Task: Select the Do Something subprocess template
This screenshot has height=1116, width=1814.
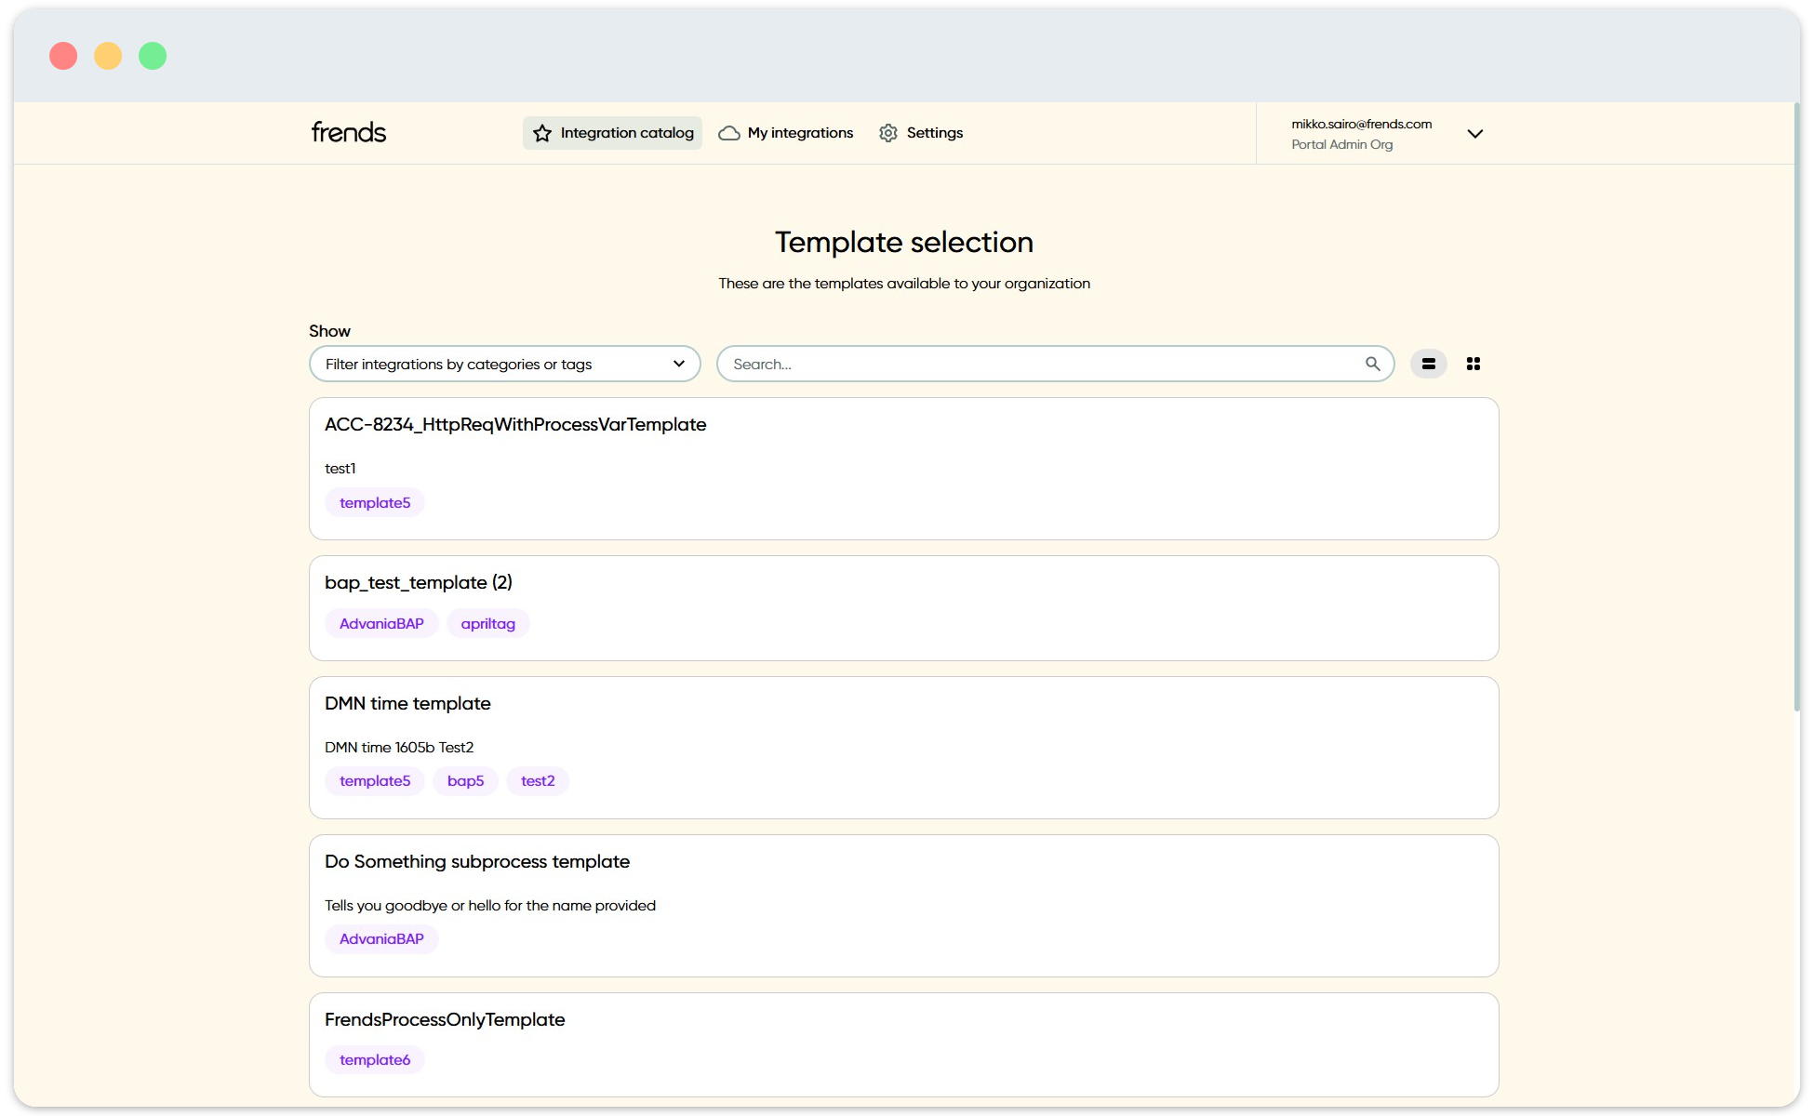Action: click(x=903, y=905)
